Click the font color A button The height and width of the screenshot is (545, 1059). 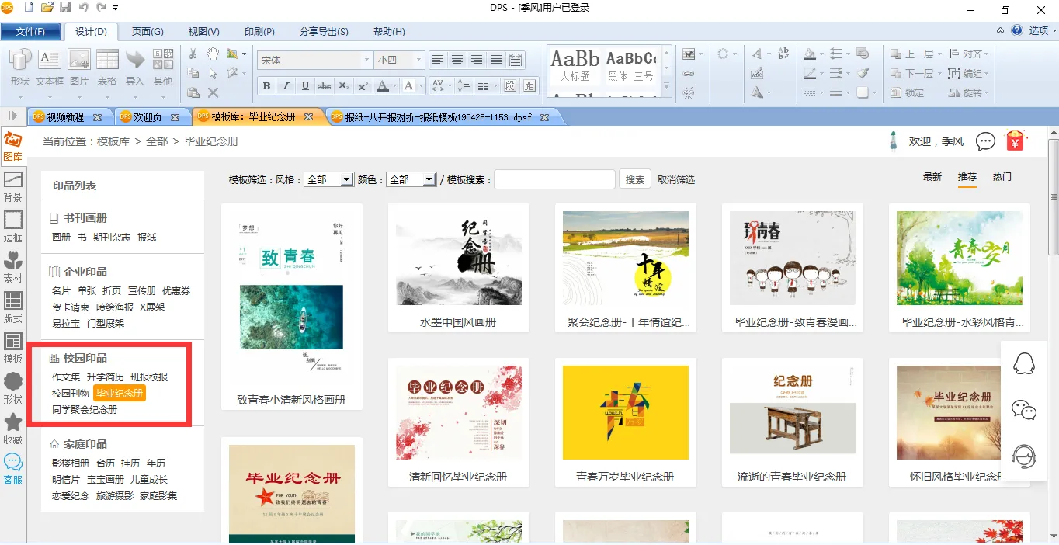point(382,86)
